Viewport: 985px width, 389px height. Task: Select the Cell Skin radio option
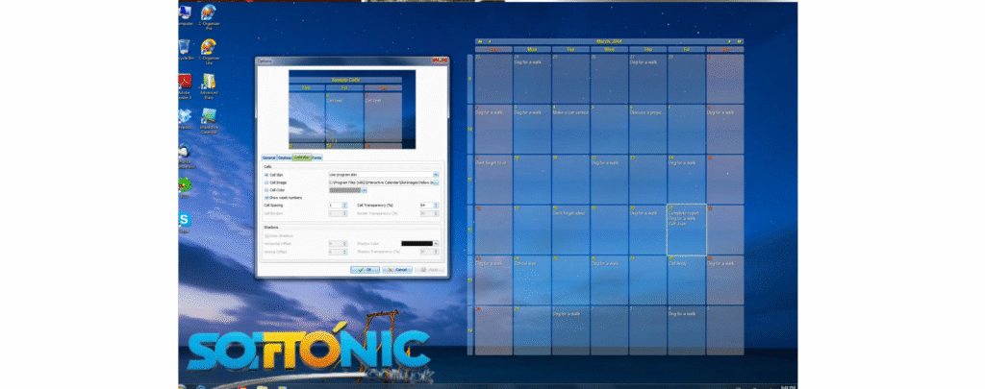[x=266, y=175]
